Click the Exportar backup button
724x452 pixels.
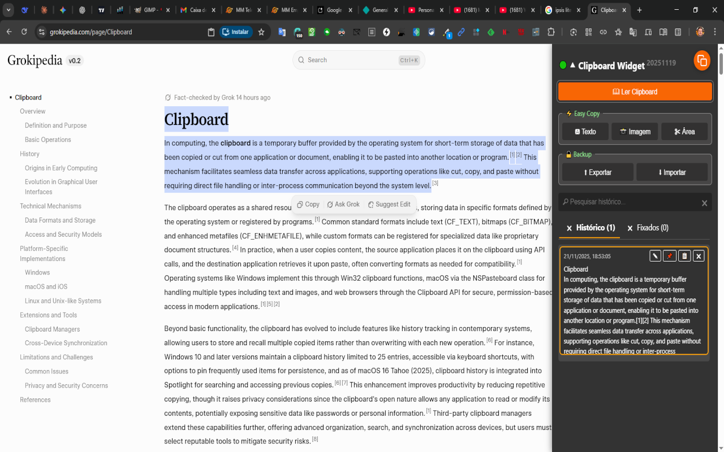click(598, 172)
